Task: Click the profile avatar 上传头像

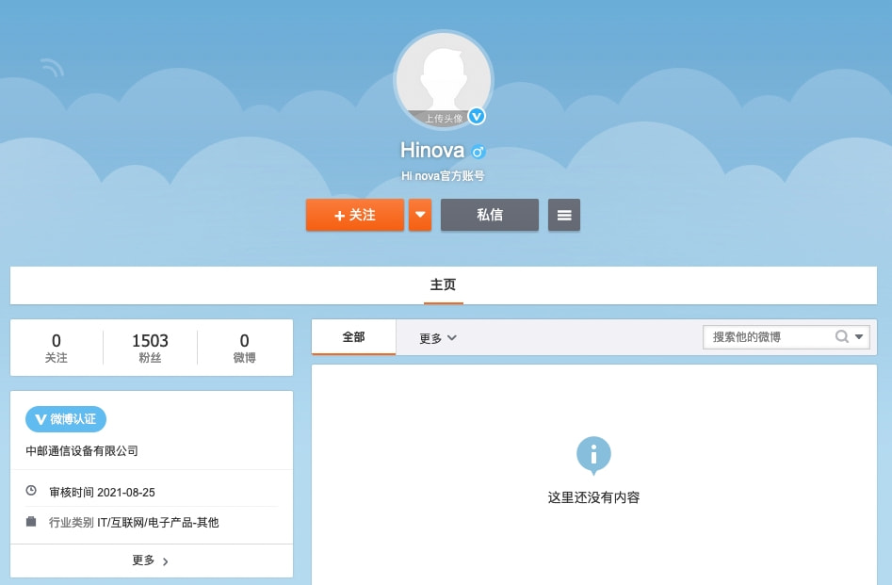Action: tap(443, 80)
